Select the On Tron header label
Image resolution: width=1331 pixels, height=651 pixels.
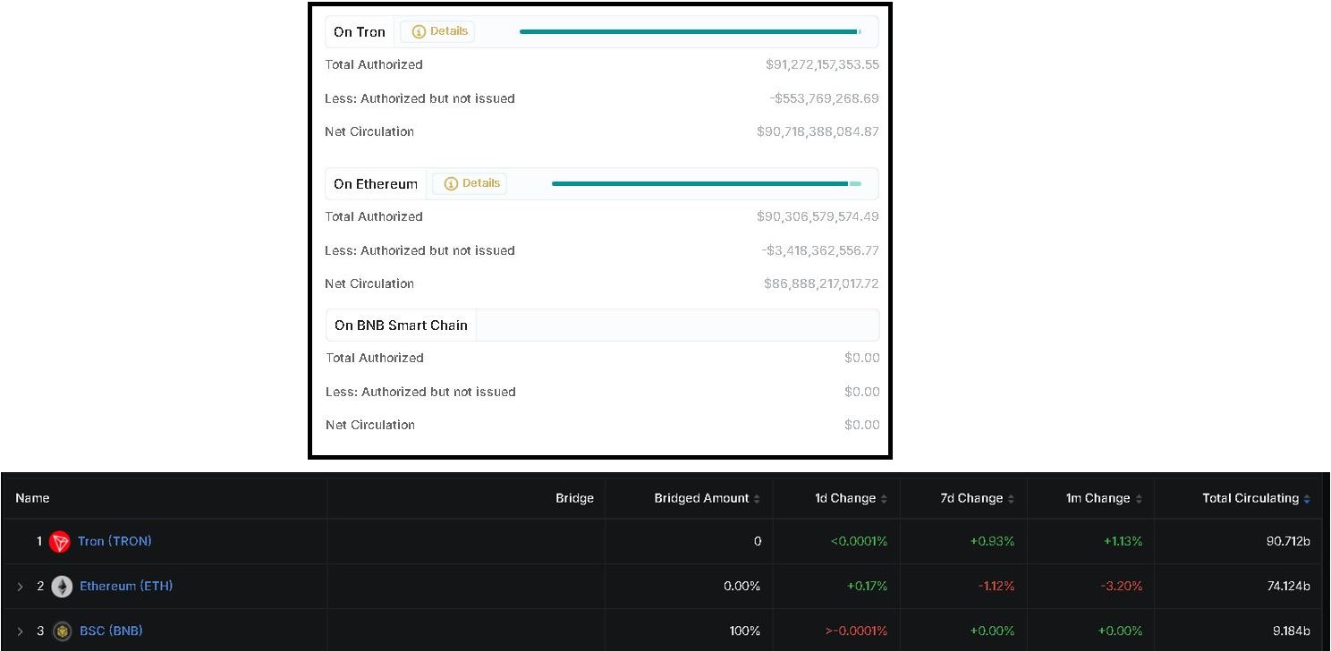(360, 31)
